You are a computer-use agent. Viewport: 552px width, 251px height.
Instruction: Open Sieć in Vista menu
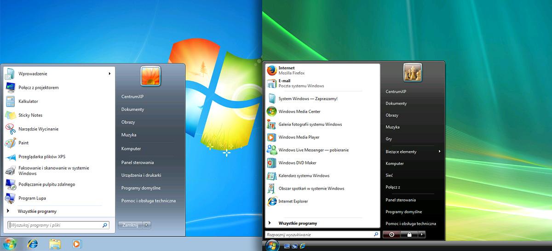(x=389, y=175)
